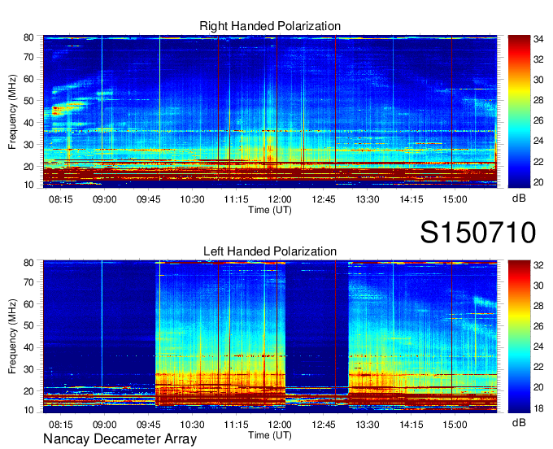
Task: Click the 10:30 tick on bottom time axis
Action: click(192, 424)
